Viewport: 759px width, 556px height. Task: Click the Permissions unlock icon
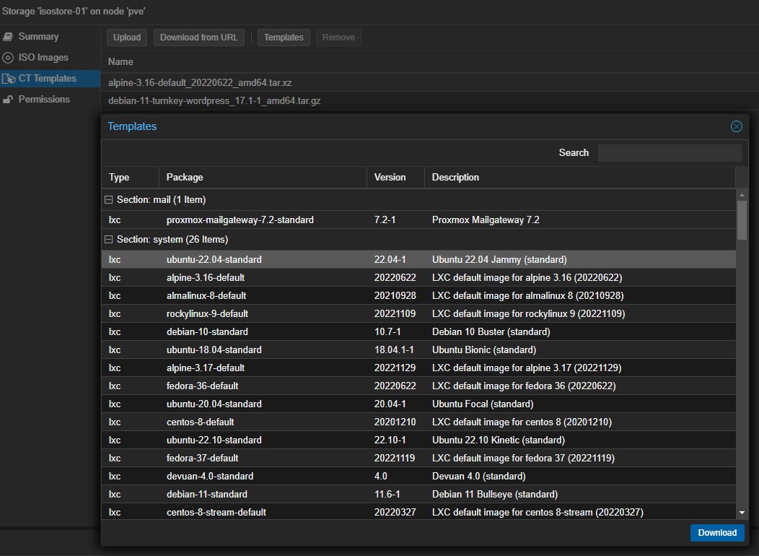8,100
